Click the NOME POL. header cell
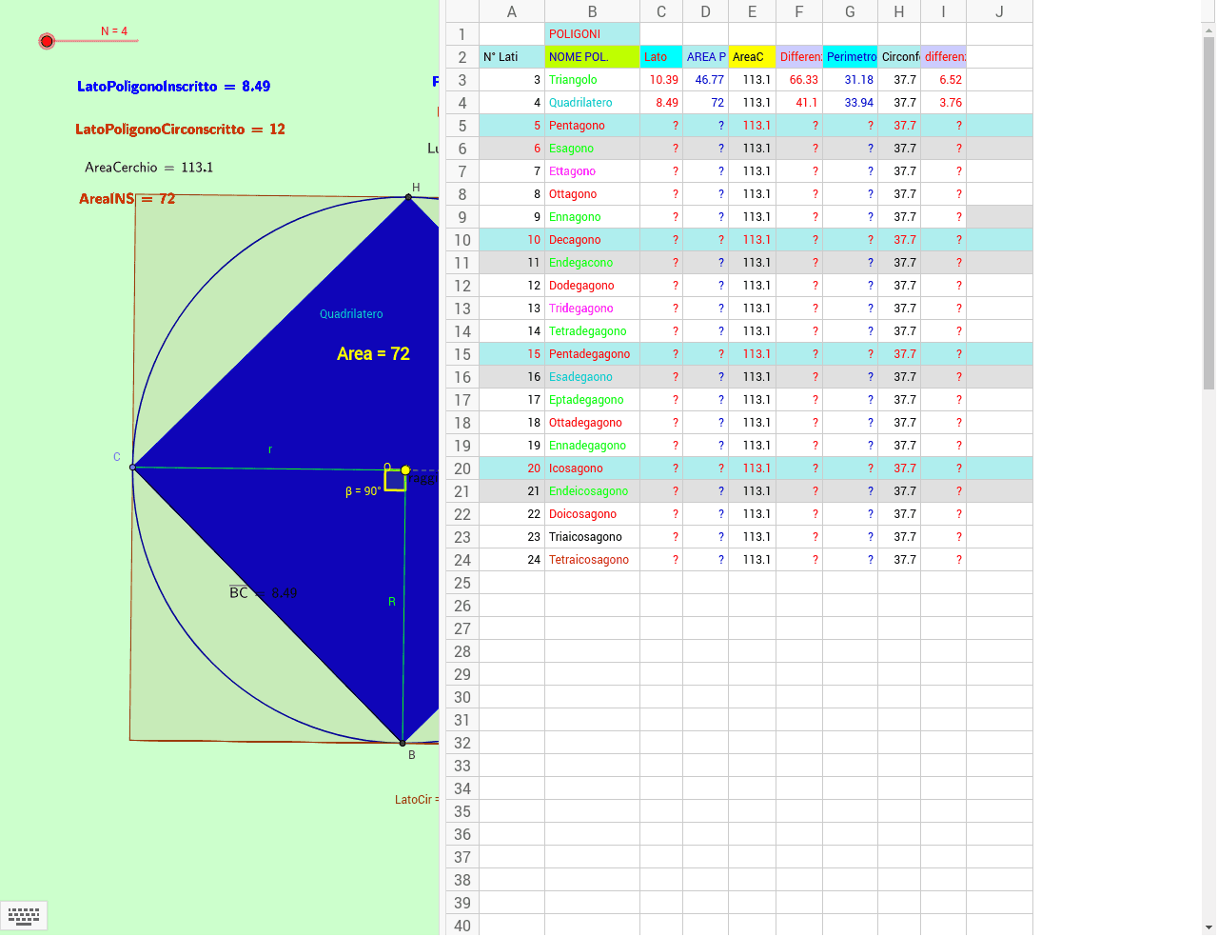 593,57
